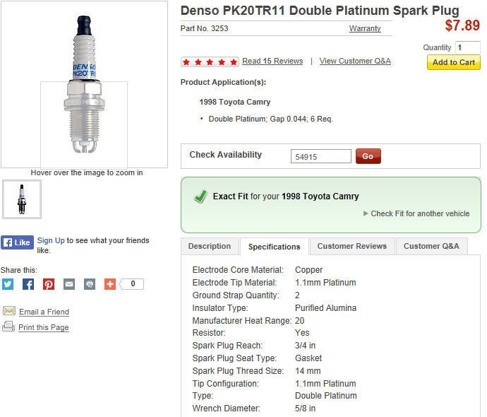Open Read 15 Reviews link
This screenshot has width=487, height=417.
point(272,61)
